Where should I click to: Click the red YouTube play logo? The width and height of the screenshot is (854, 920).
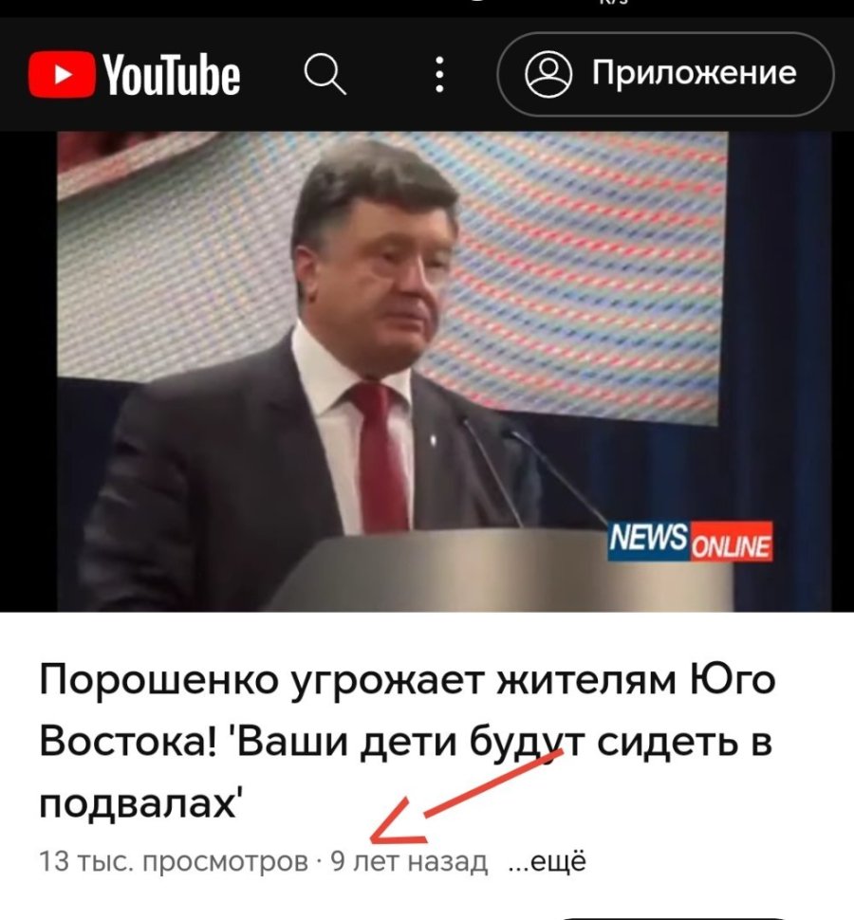tap(62, 75)
